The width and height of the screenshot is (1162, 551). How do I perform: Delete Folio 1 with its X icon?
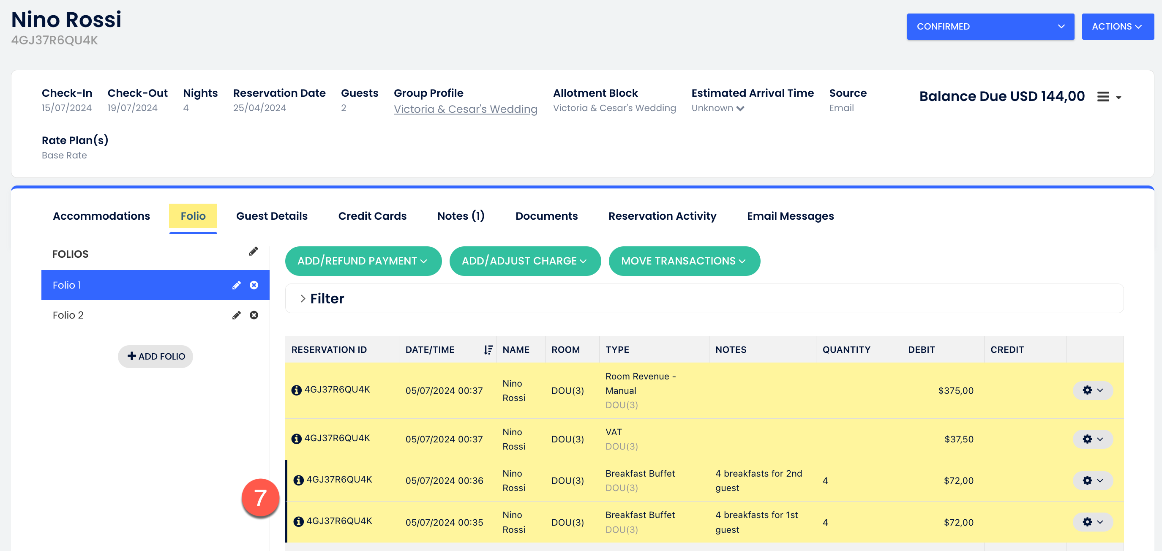(x=254, y=285)
